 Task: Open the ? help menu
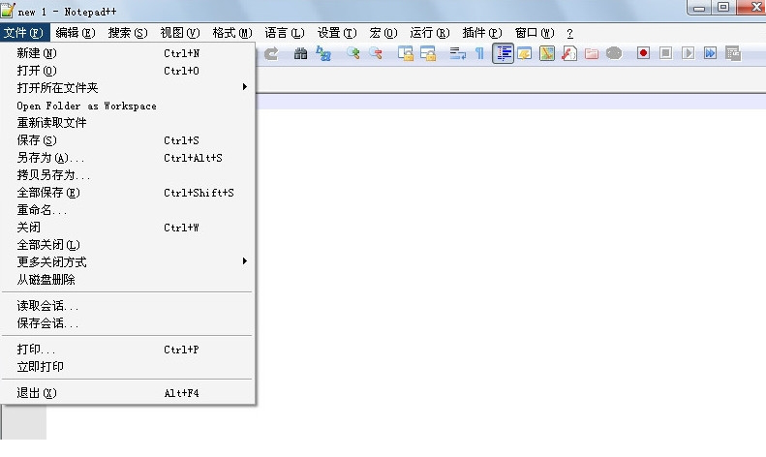[x=569, y=33]
